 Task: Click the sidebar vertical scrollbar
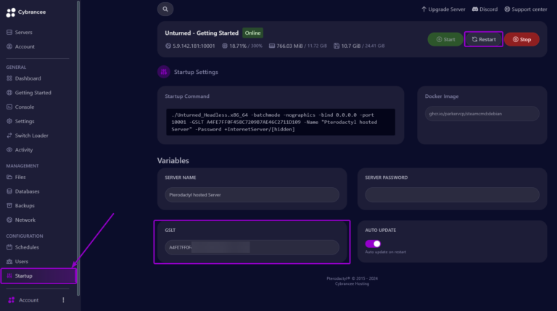78,148
